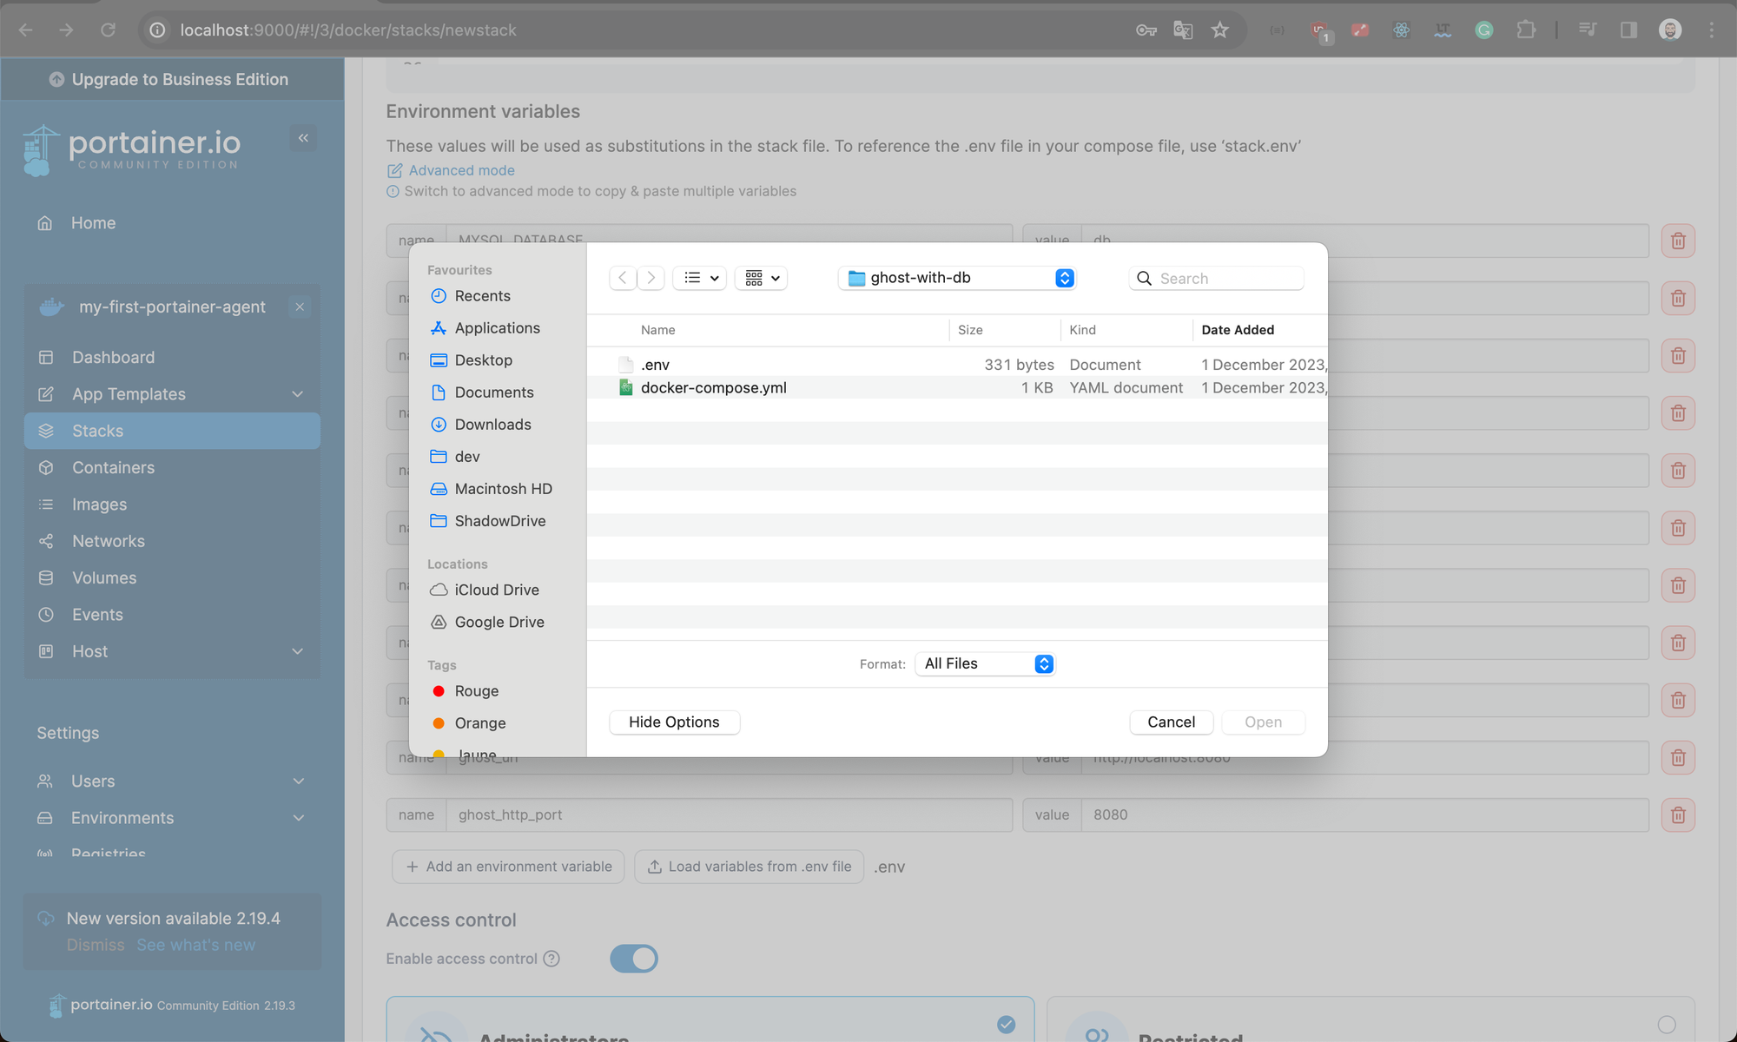
Task: Open the Format All Files dropdown
Action: tap(986, 663)
